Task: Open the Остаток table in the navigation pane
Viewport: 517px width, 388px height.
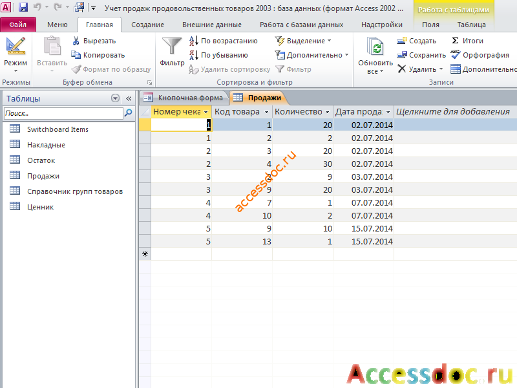Action: click(x=41, y=160)
